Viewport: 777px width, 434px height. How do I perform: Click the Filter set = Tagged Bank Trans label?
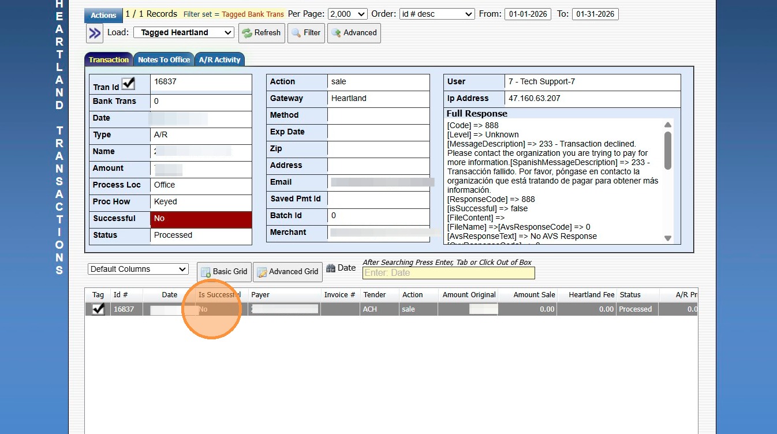point(234,14)
